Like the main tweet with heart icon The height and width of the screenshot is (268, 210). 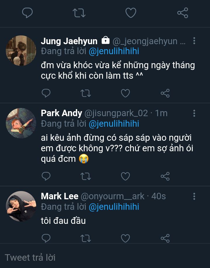(x=131, y=13)
